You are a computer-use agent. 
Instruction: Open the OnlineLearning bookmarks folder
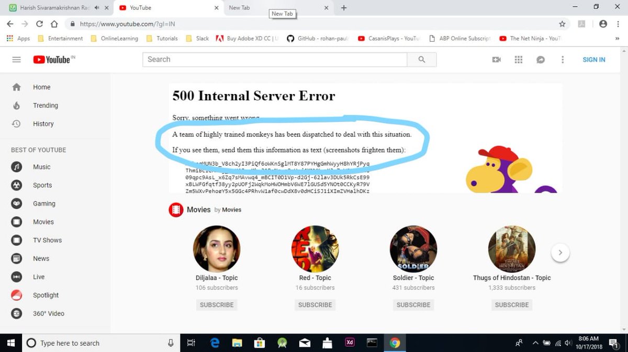point(115,38)
